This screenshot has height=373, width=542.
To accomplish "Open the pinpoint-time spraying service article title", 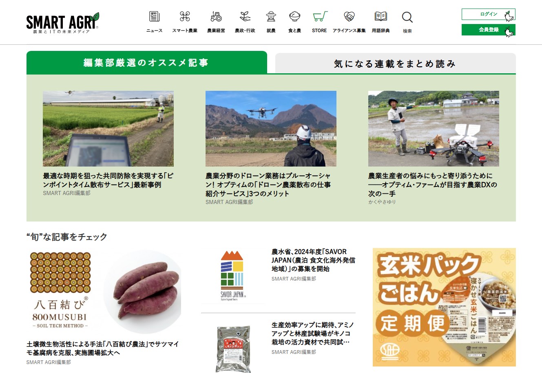I will pos(108,180).
